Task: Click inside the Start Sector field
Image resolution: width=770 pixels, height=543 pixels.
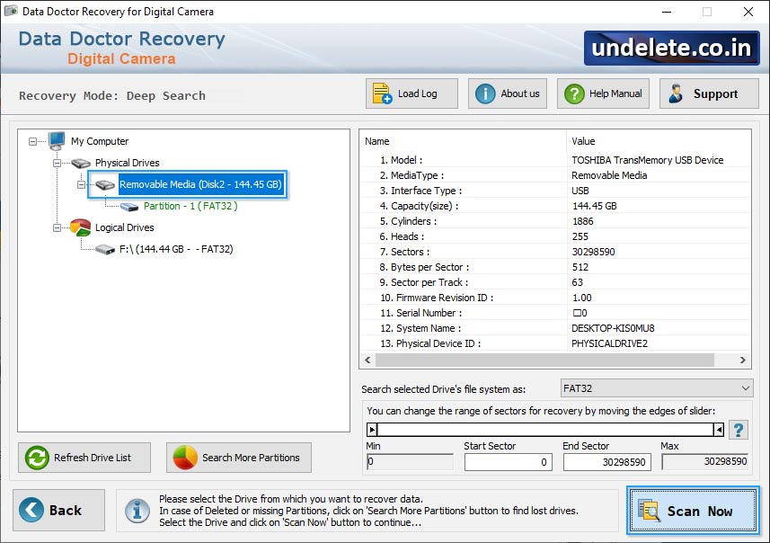Action: pos(508,463)
